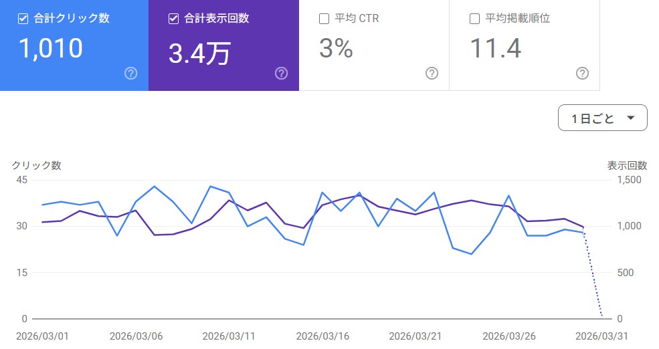Enable the 平均 CTR checkbox
Screen dimensions: 659x349
click(x=324, y=19)
